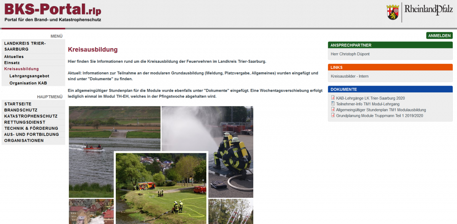Click the BKS-Portal.rlp logo

click(53, 12)
